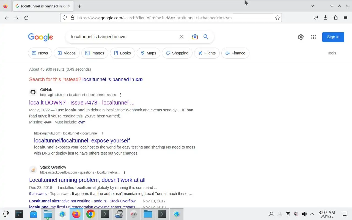Image resolution: width=352 pixels, height=220 pixels.
Task: Open 'Localtunnel running problem' Stack Overflow result
Action: click(x=87, y=180)
